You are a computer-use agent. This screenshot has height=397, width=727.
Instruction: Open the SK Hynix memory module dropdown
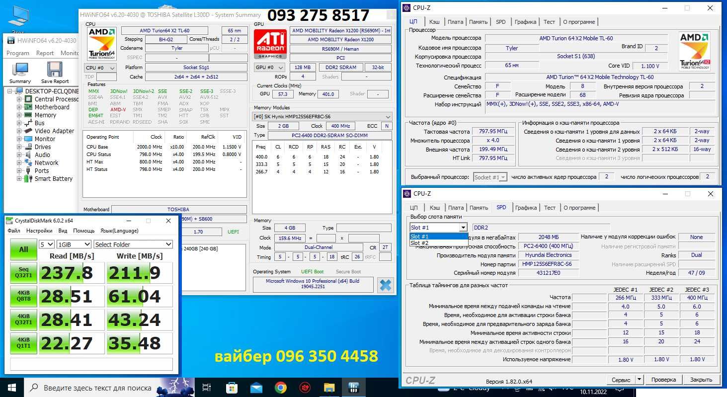[x=322, y=117]
